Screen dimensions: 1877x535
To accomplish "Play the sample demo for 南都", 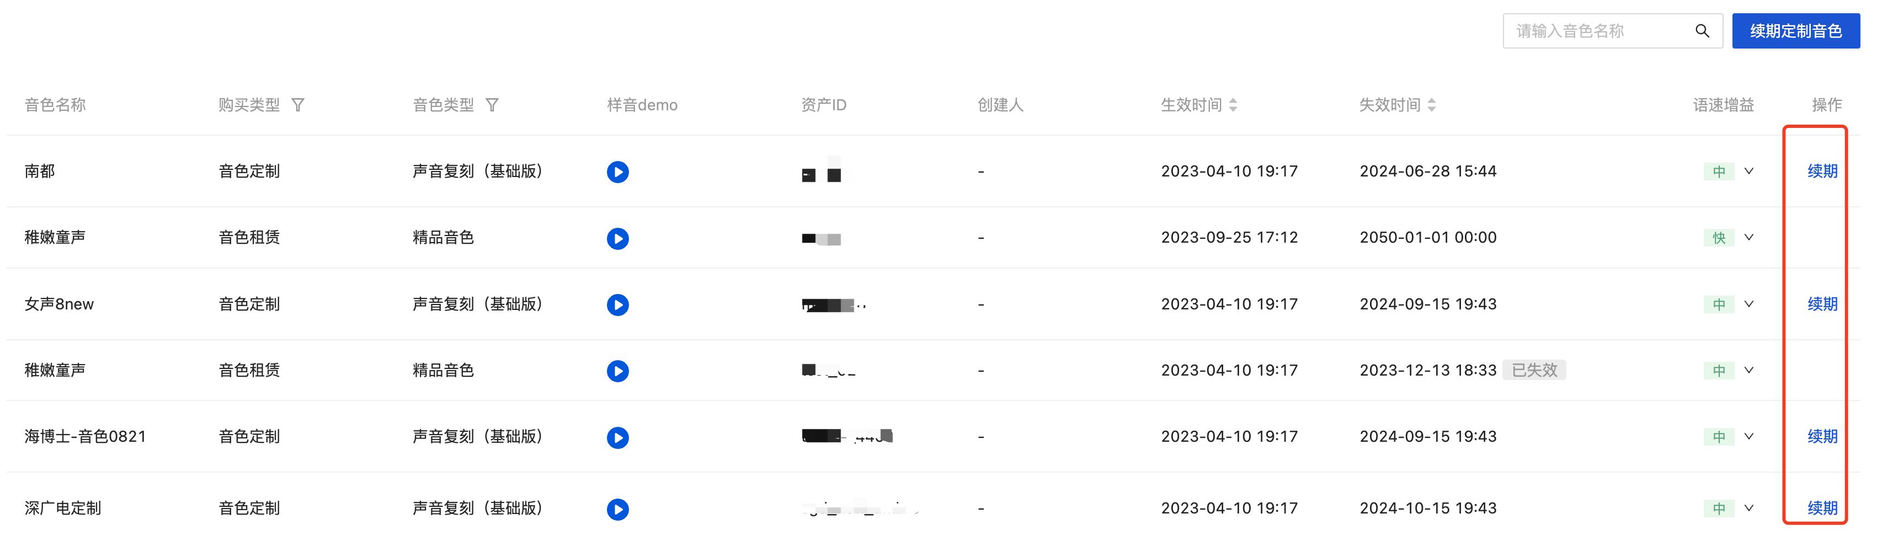I will 617,172.
